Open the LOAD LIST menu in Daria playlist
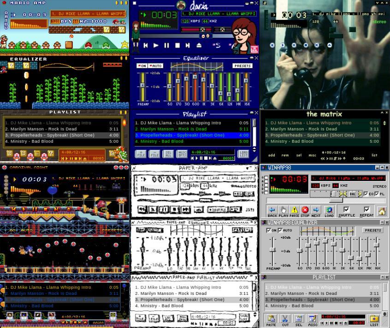Image resolution: width=390 pixels, height=328 pixels. pyautogui.click(x=243, y=154)
